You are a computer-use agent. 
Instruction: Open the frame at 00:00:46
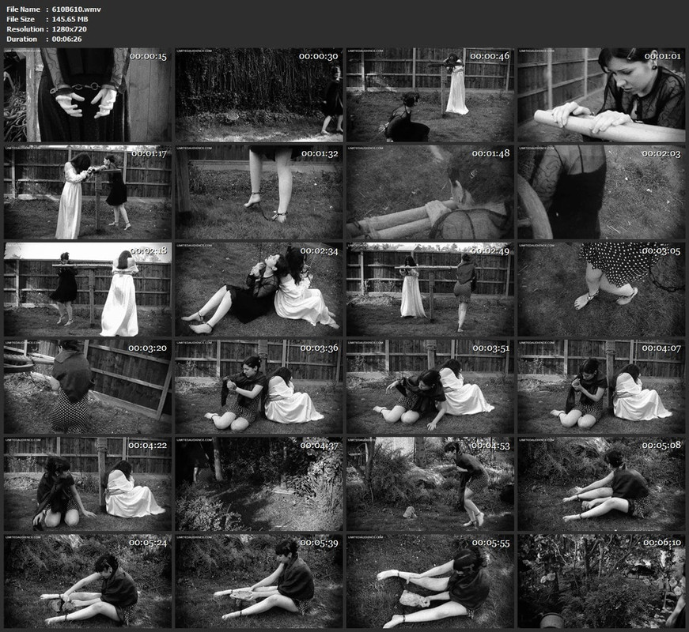pos(430,95)
